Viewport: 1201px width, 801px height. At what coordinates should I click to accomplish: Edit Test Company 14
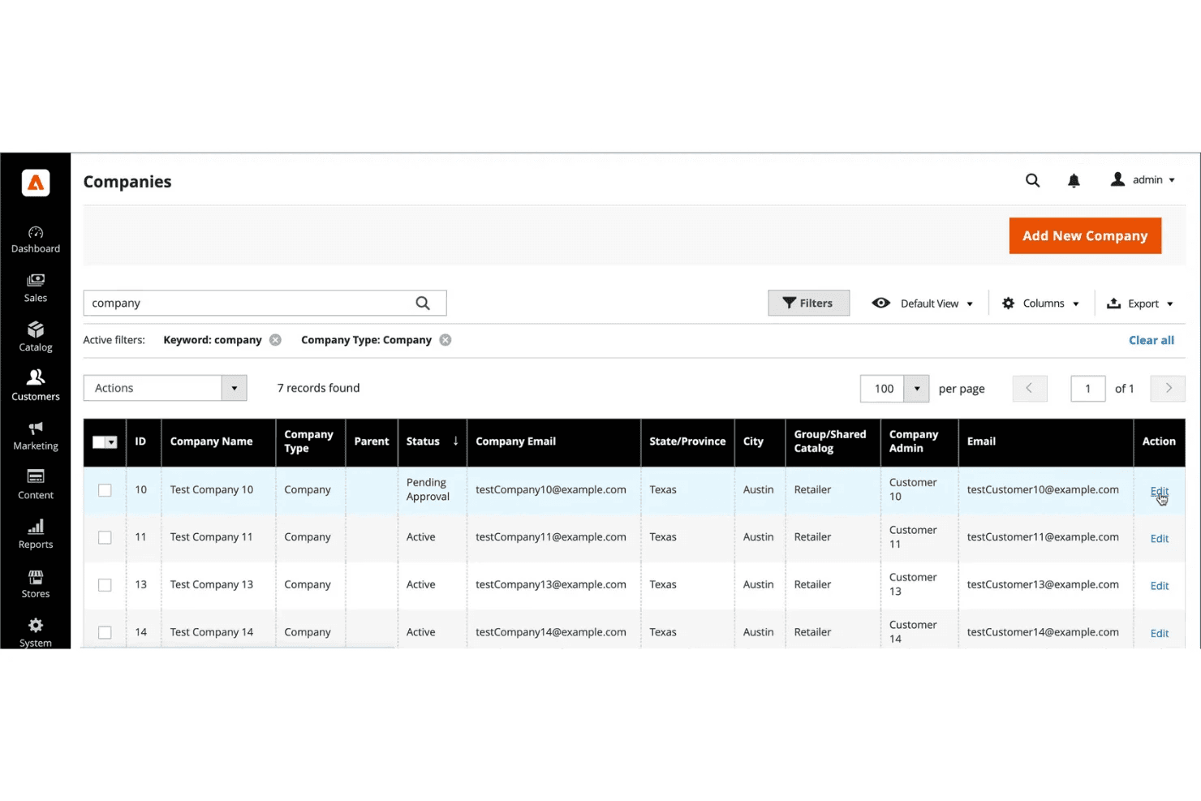tap(1160, 633)
